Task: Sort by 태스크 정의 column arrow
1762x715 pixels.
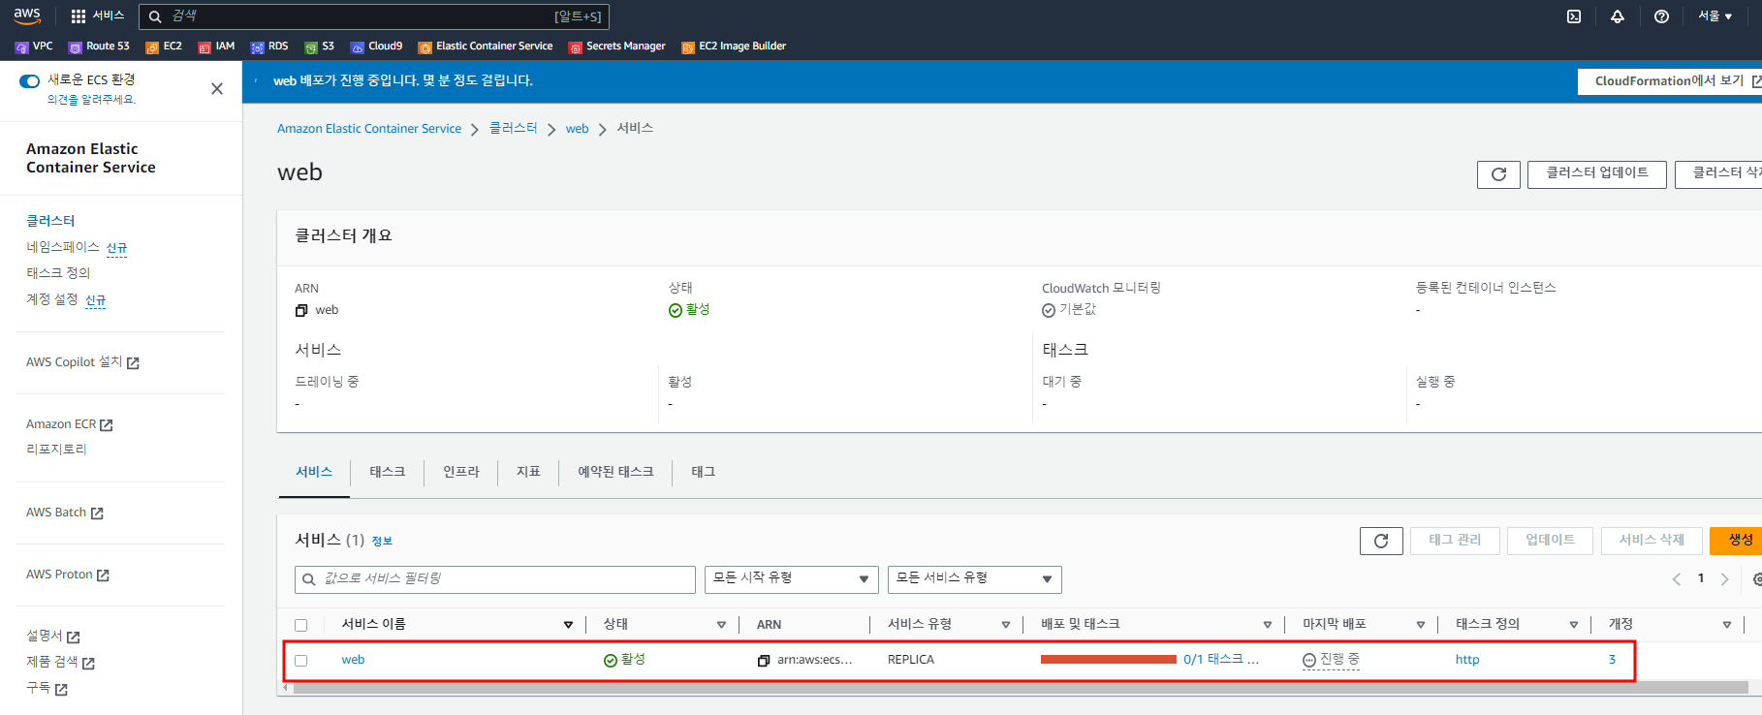Action: pyautogui.click(x=1574, y=625)
